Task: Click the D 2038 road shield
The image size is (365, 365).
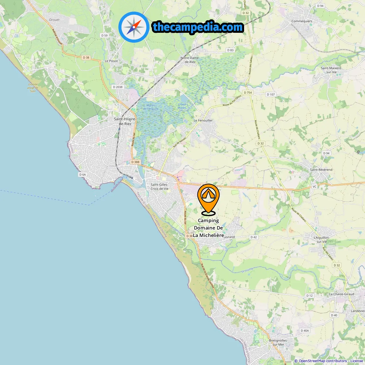Action: point(118,87)
